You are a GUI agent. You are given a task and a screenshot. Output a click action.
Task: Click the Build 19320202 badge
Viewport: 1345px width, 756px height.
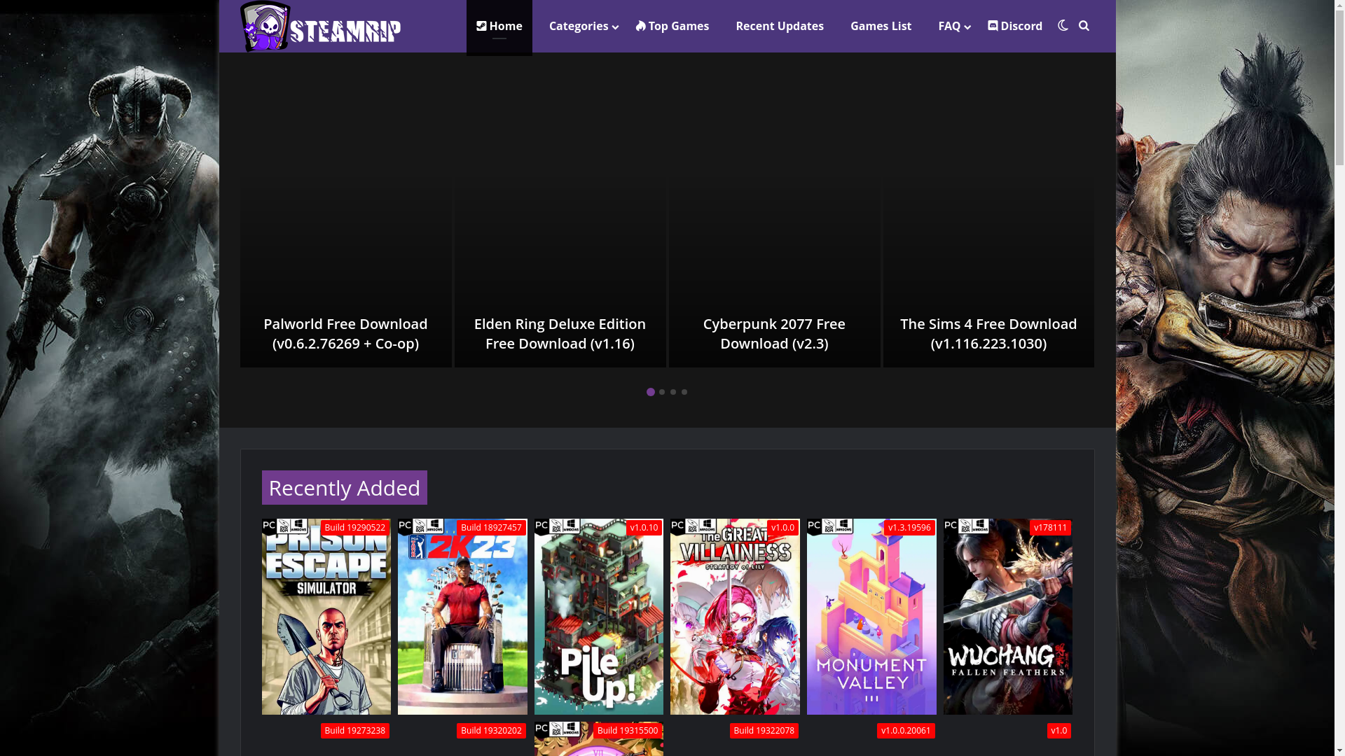click(x=491, y=731)
